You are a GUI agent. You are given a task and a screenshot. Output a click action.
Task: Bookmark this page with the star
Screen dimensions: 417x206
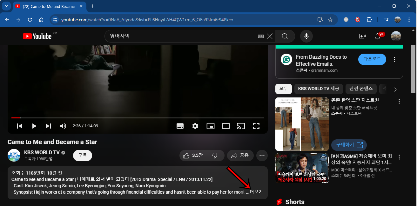(x=330, y=20)
